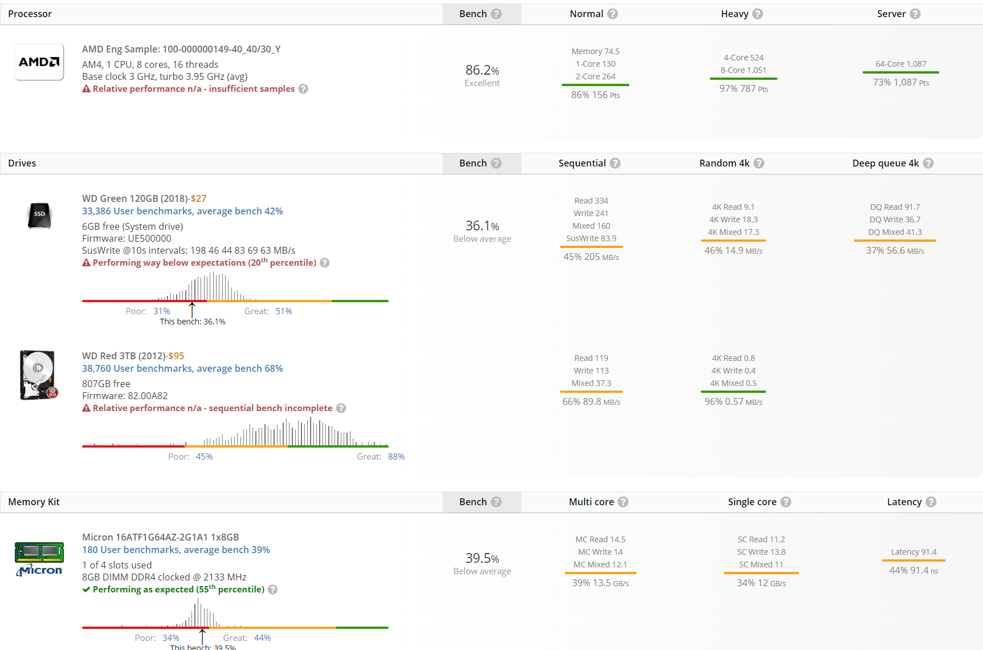Click help icon beside Server column header
The image size is (983, 650).
click(915, 14)
